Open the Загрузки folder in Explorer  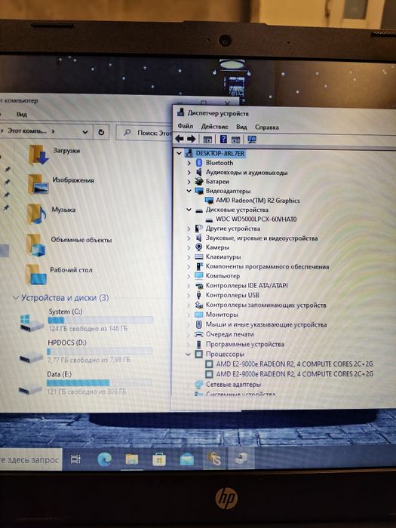[x=54, y=154]
